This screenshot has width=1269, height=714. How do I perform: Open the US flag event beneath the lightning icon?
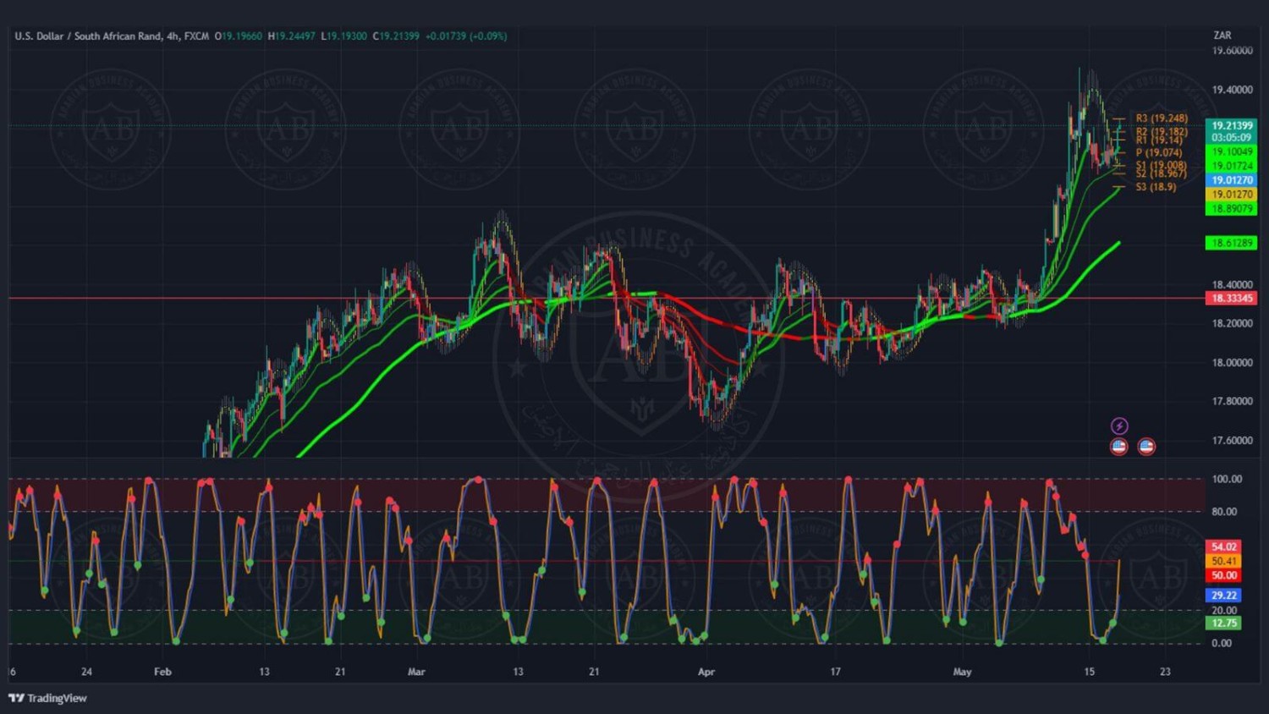tap(1118, 447)
